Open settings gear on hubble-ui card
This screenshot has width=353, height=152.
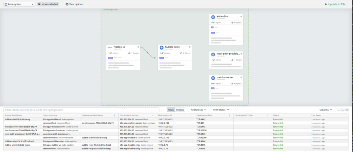coord(138,47)
